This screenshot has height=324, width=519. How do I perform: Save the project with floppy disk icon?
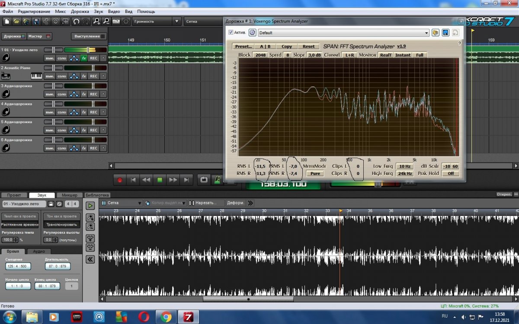pyautogui.click(x=36, y=21)
